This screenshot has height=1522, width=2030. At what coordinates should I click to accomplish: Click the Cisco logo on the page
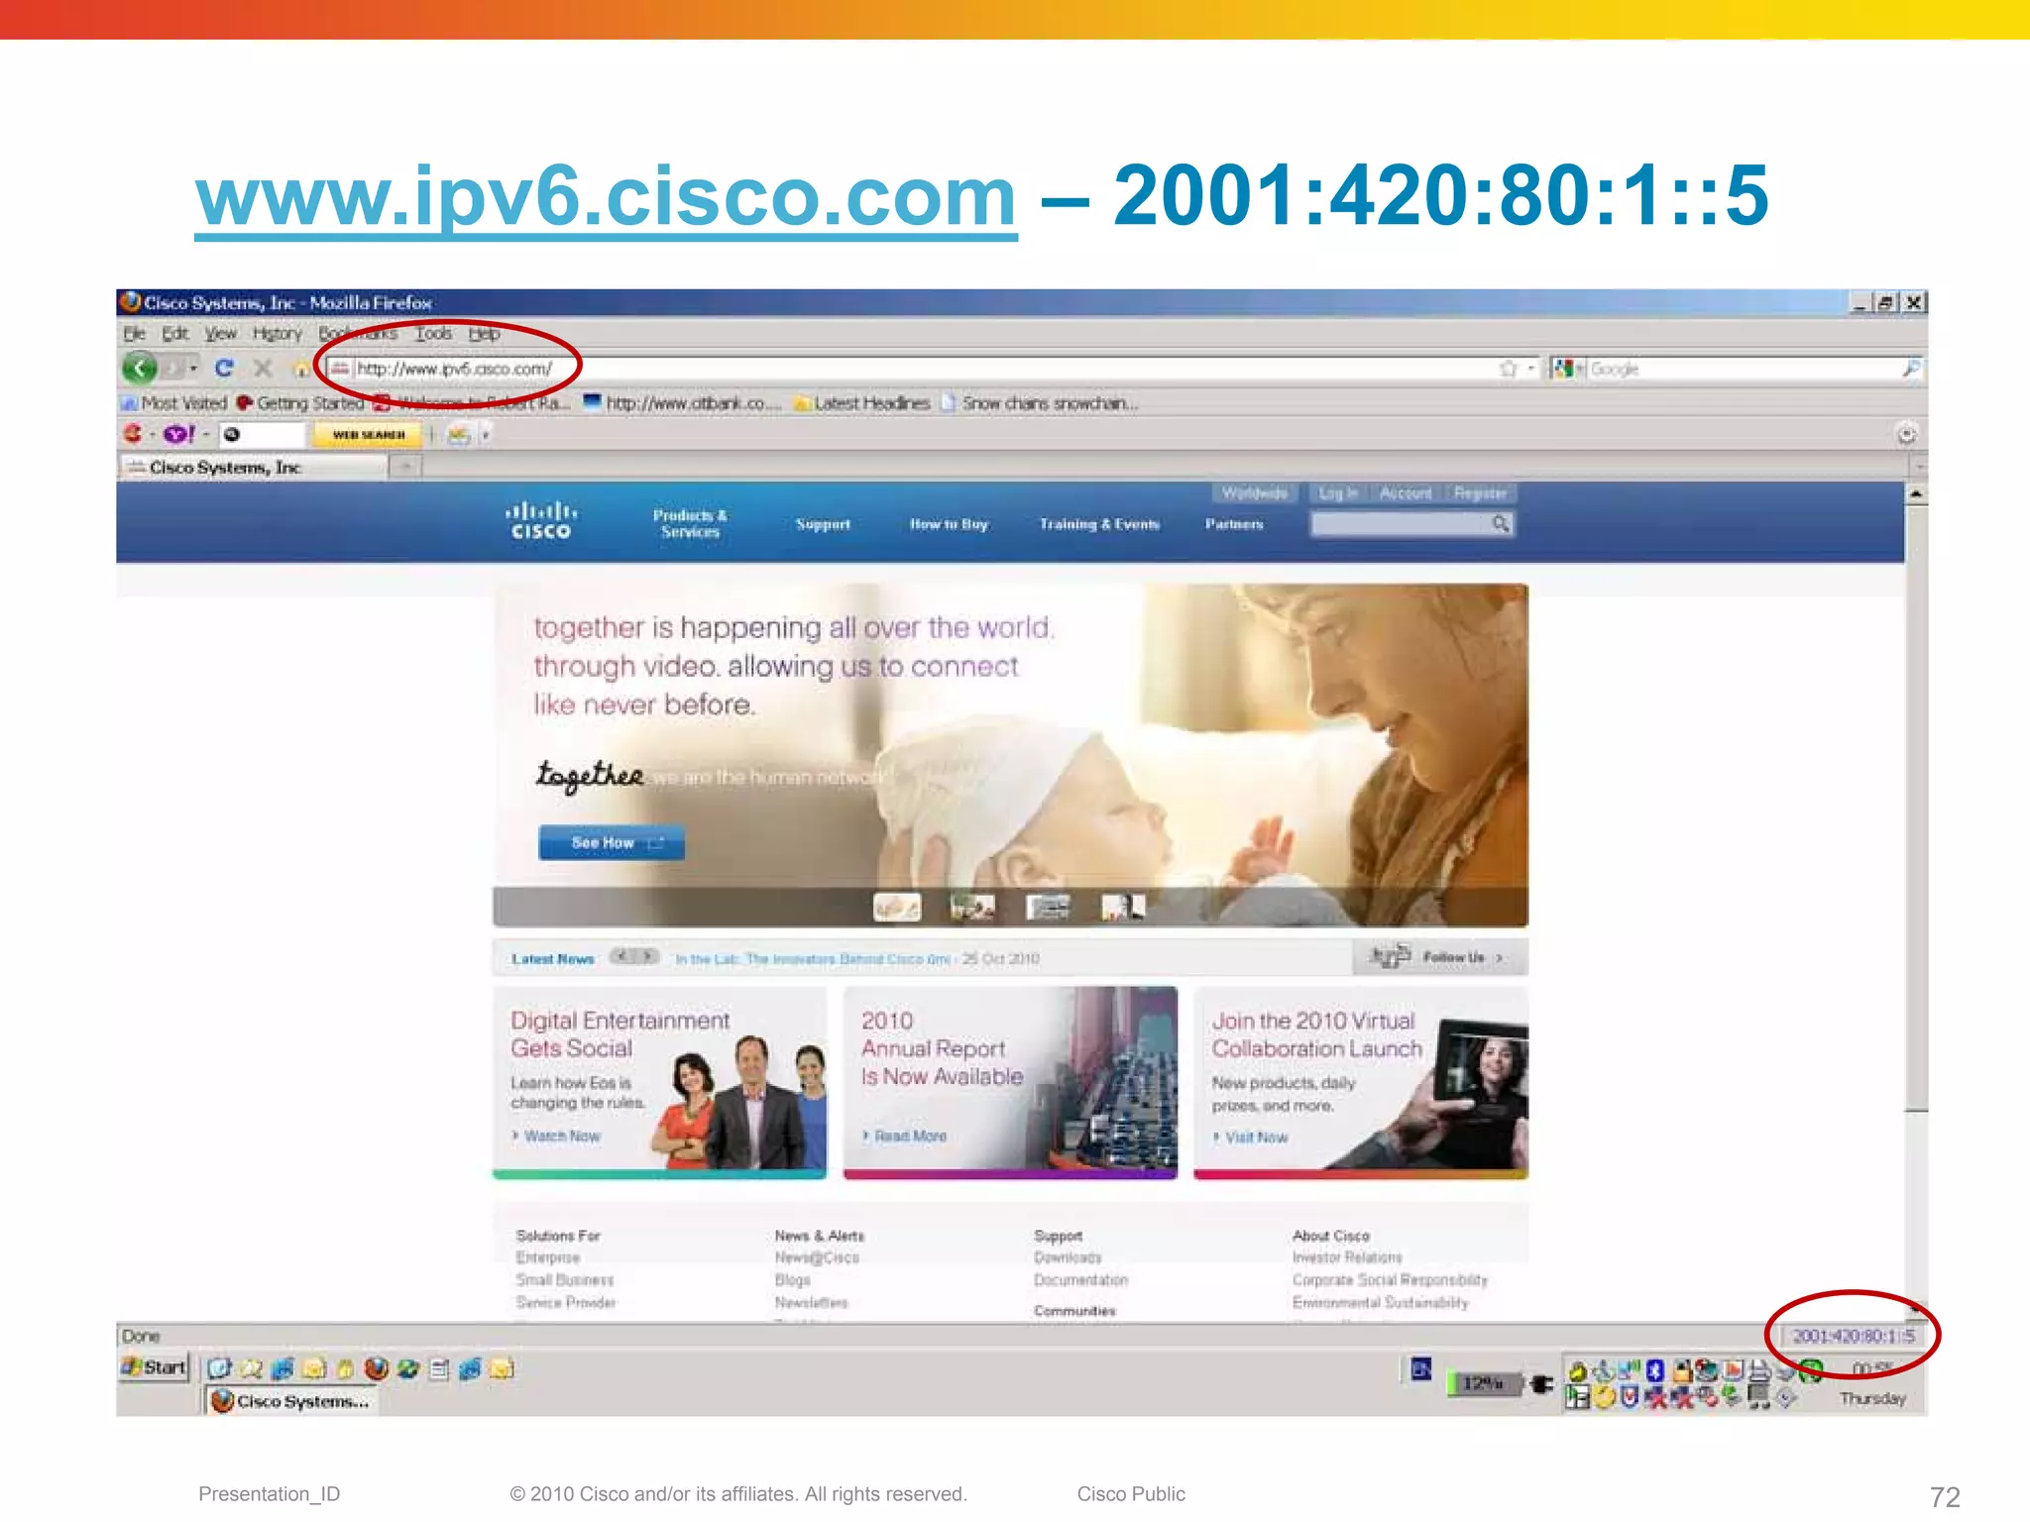click(x=541, y=521)
